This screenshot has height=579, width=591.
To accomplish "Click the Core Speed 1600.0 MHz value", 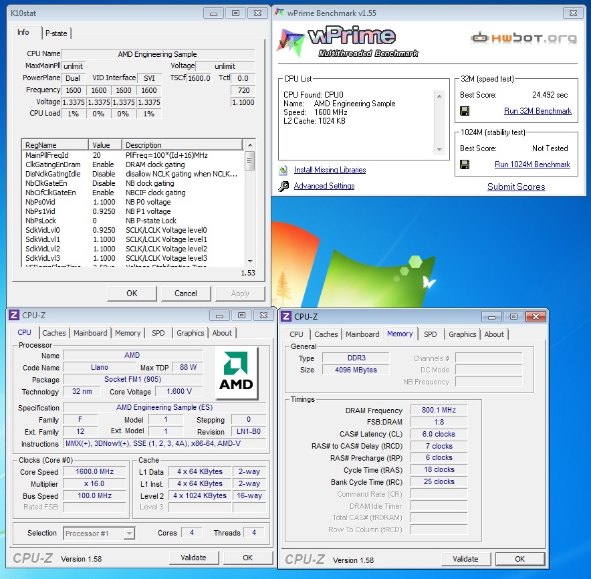I will (95, 471).
